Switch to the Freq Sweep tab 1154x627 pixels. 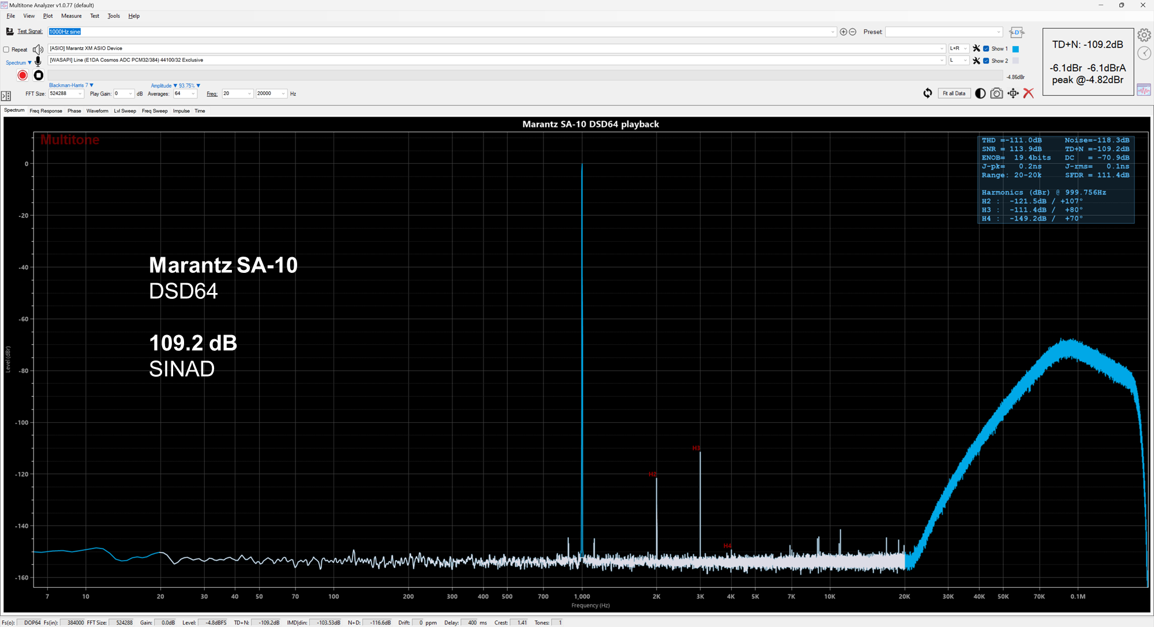point(155,111)
